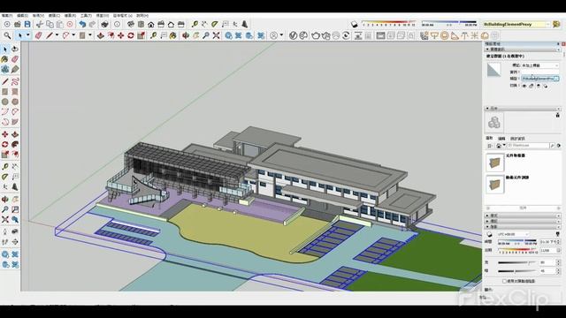
Task: Choose the Circle tool in the left tool set
Action: pos(5,102)
